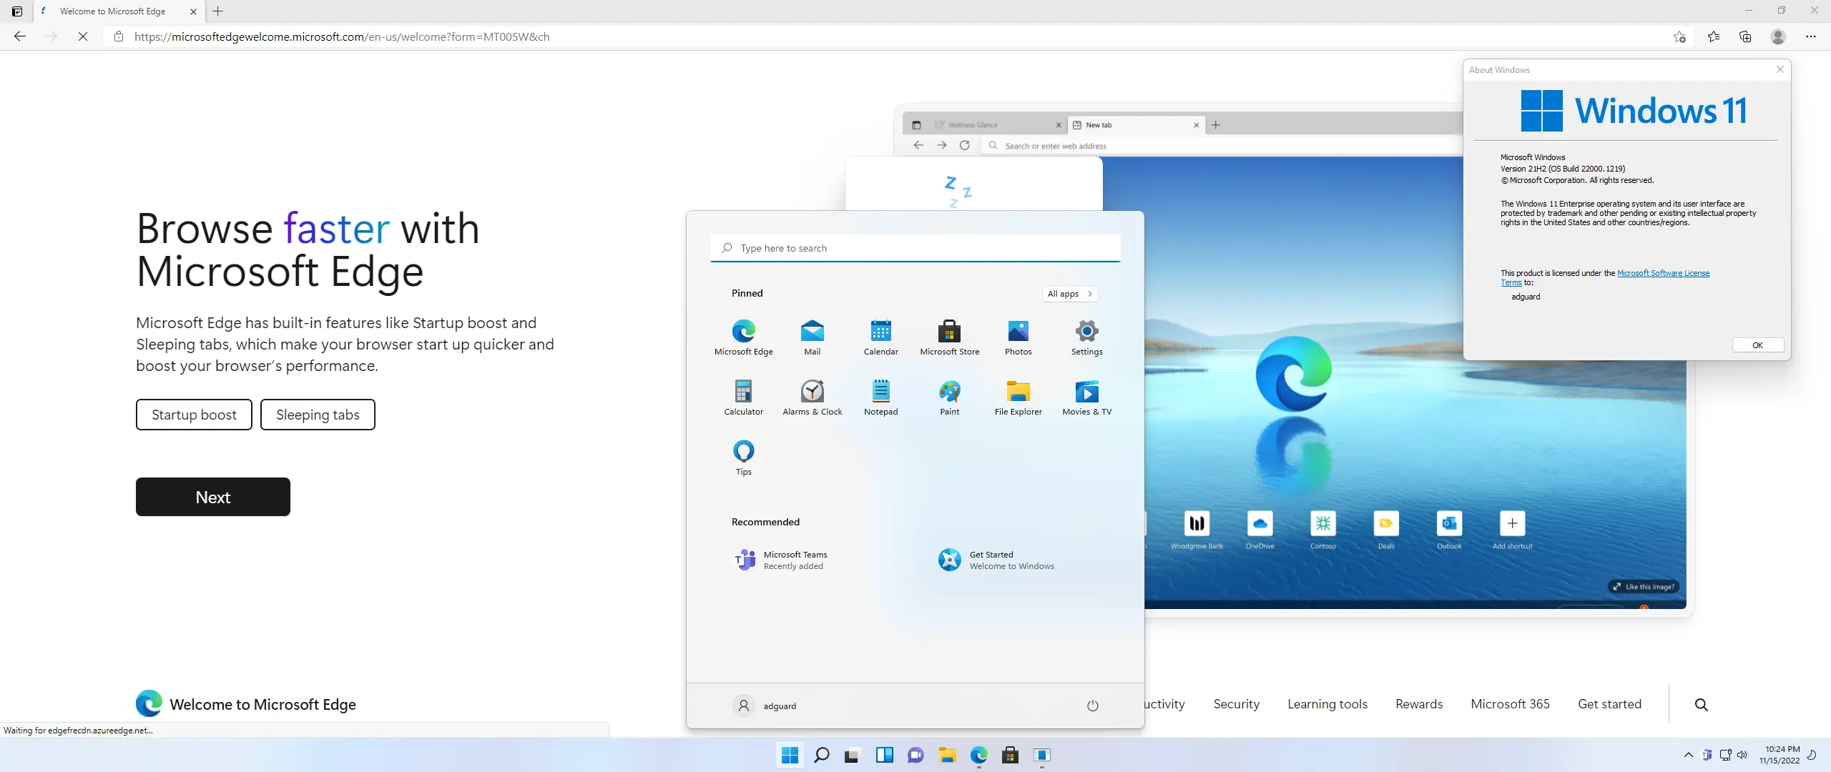Click the Edge Collections toolbar icon
This screenshot has height=772, width=1831.
point(1745,36)
